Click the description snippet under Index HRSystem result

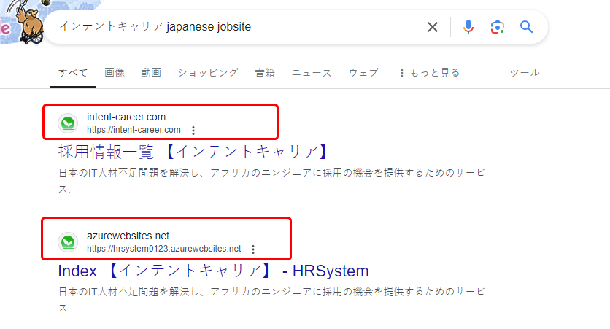point(271,300)
